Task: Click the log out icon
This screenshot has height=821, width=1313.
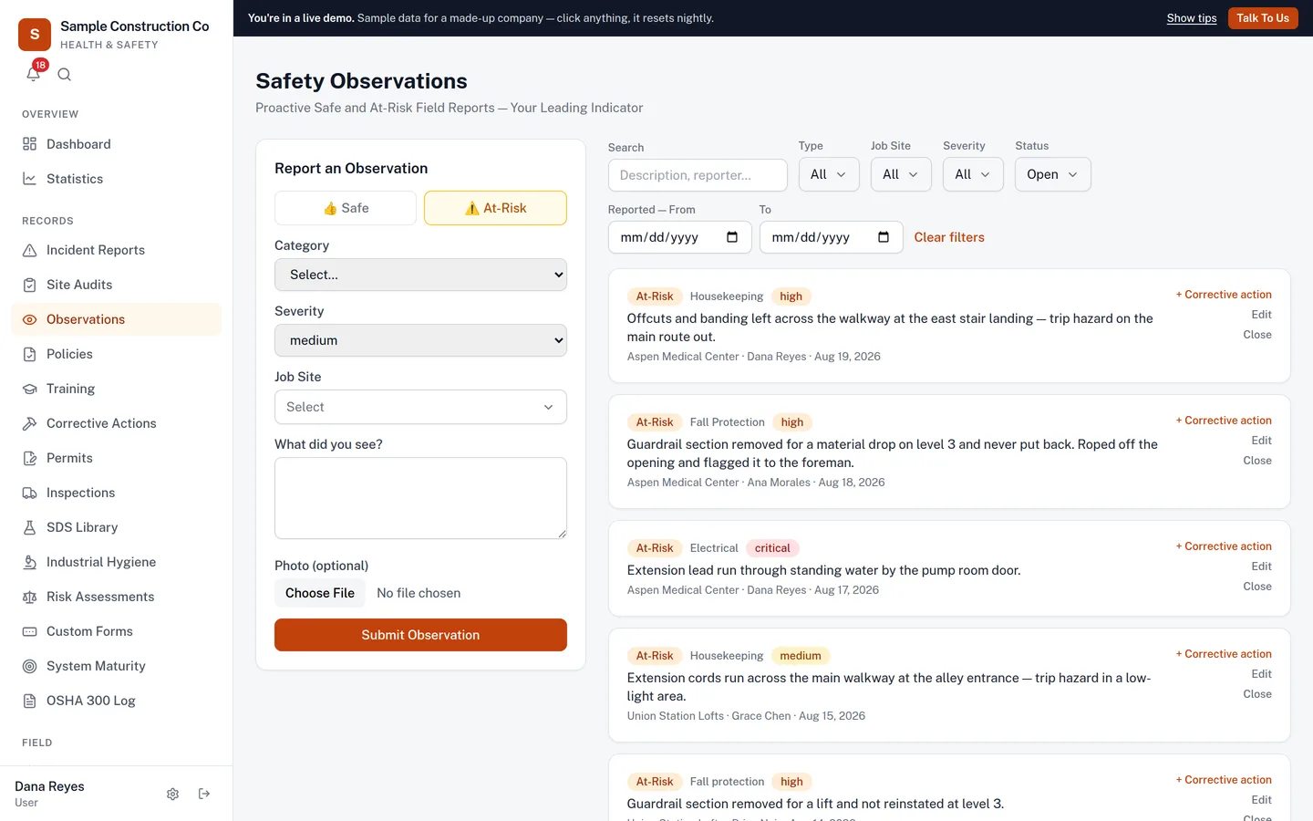Action: 204,794
